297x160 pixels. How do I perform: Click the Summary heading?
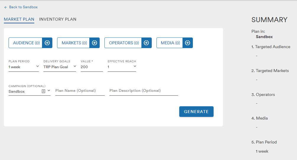pos(269,20)
